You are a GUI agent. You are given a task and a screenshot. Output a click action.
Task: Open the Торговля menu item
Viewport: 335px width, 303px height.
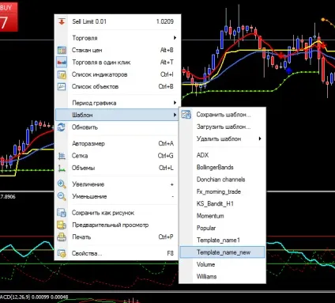[x=118, y=38]
